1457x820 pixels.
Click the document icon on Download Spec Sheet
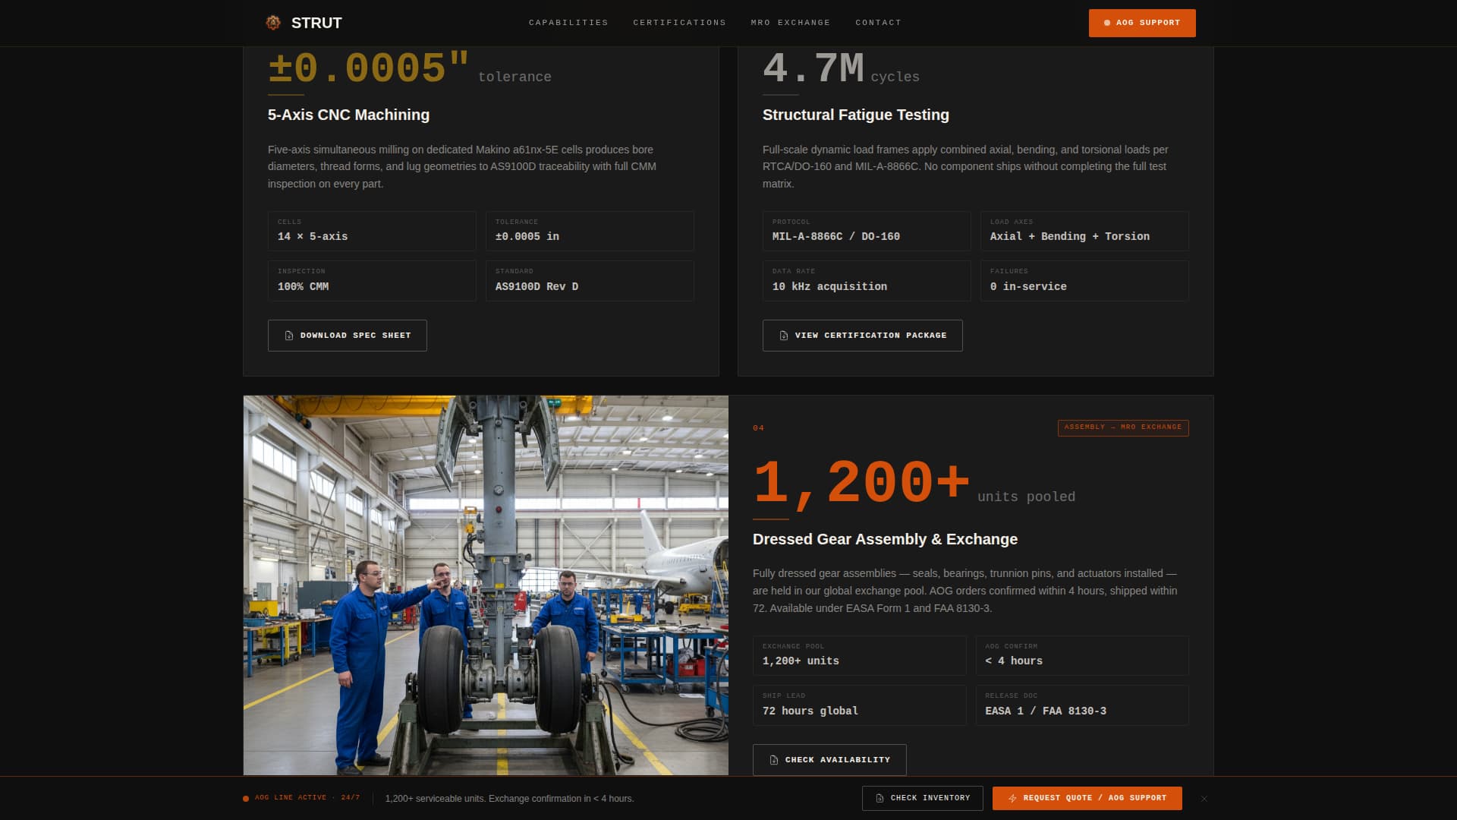288,335
